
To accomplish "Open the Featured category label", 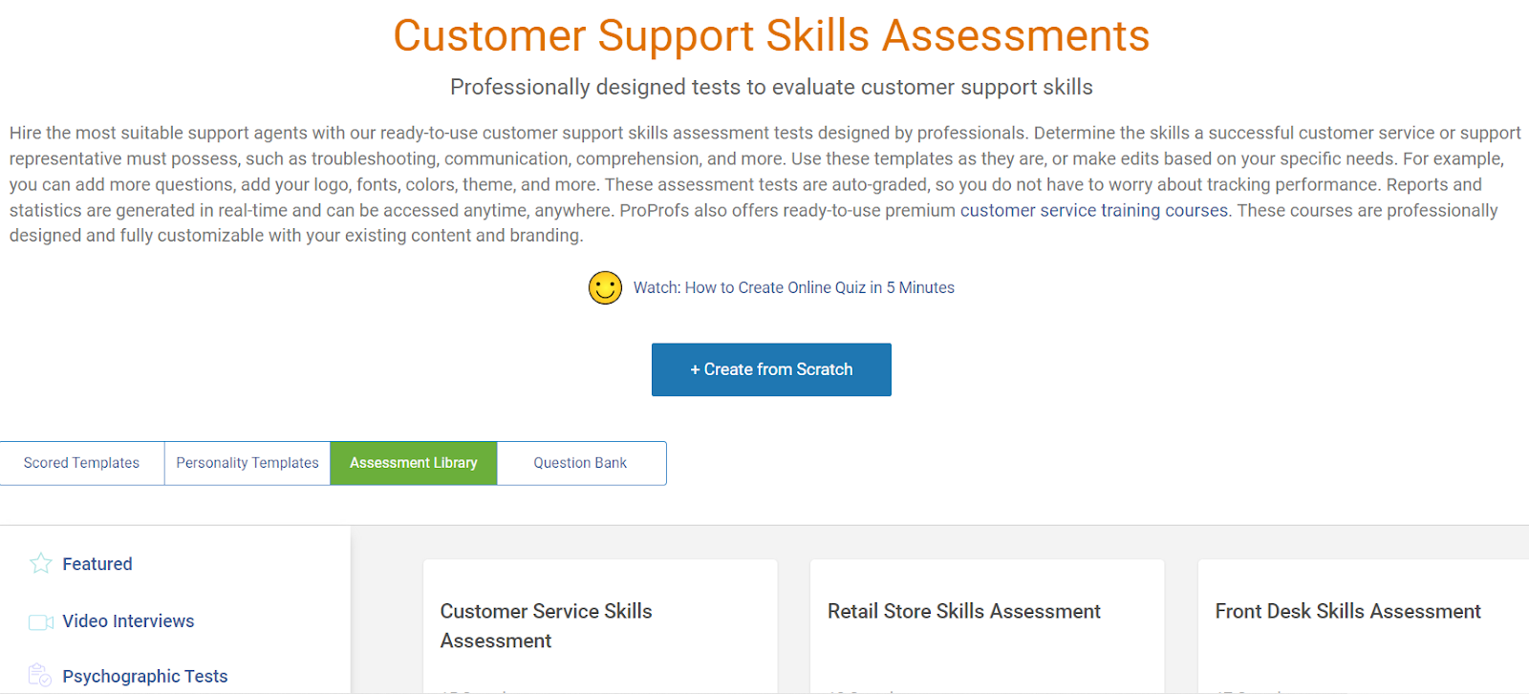I will click(97, 564).
